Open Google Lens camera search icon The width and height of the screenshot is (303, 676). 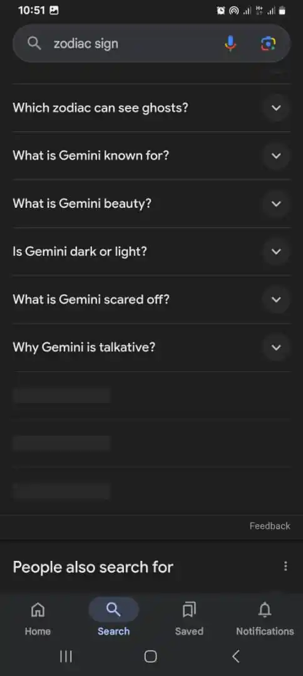pyautogui.click(x=268, y=44)
